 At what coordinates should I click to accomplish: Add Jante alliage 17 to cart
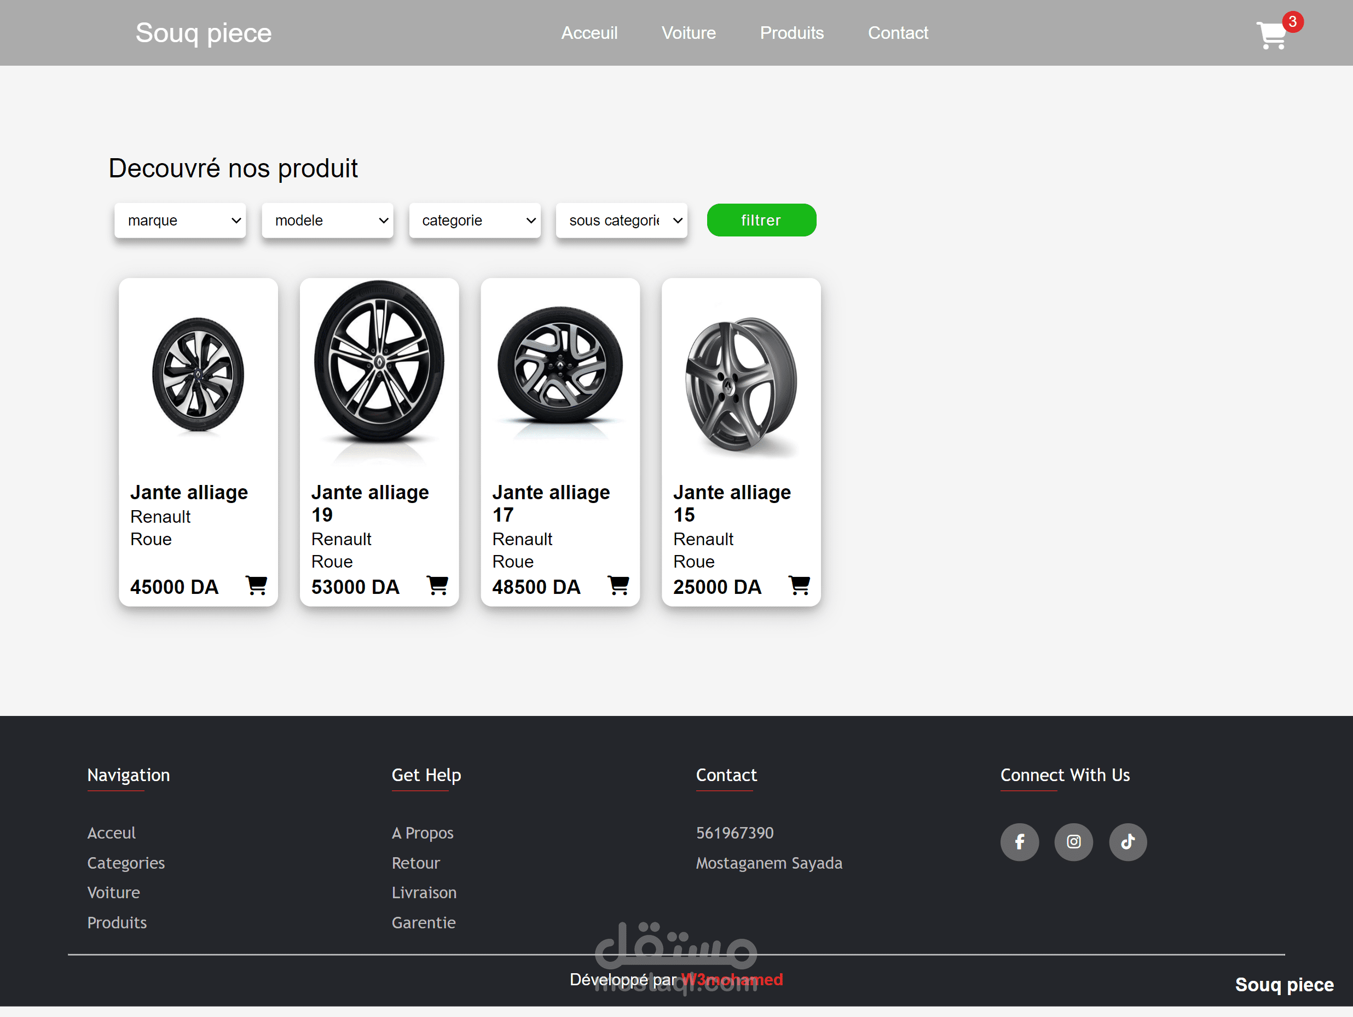(618, 585)
